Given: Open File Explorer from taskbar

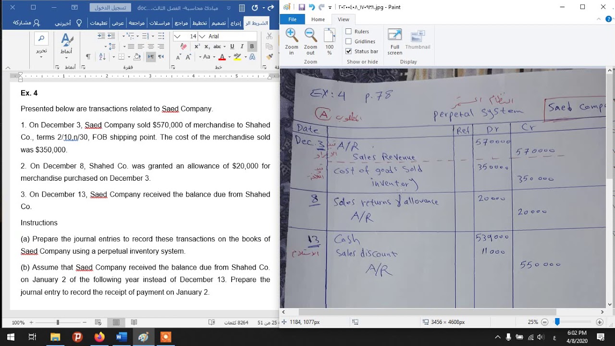Looking at the screenshot, I should pos(55,337).
